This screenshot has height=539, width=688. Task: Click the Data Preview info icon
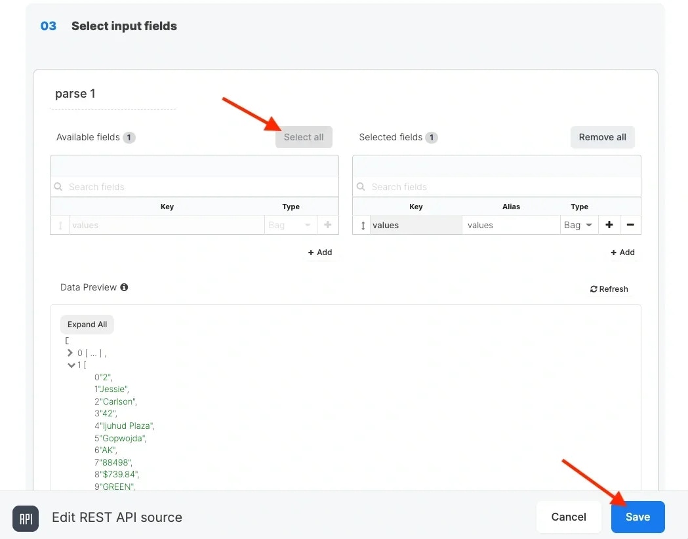coord(124,287)
